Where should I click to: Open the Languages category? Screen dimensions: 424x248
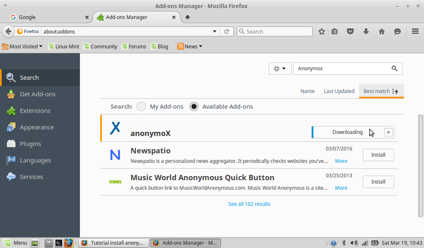coord(40,160)
